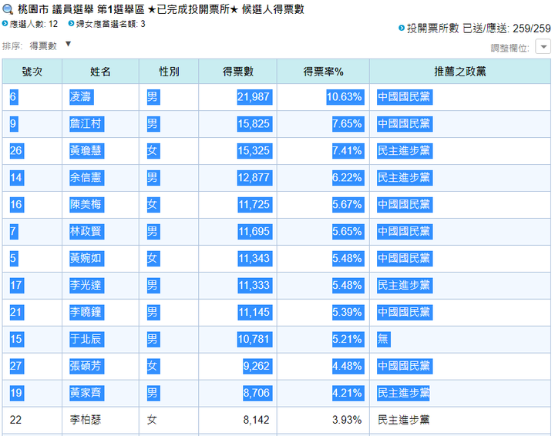Click vote count 8,142
This screenshot has height=436, width=555.
tap(256, 420)
